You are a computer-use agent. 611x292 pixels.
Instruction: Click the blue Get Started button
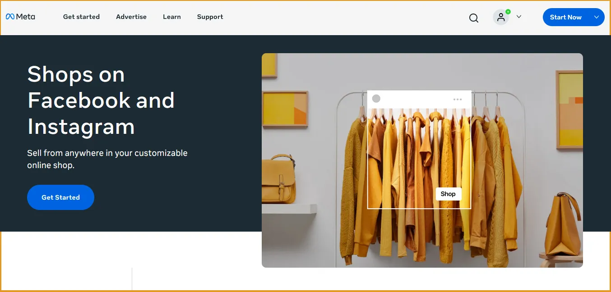[60, 197]
